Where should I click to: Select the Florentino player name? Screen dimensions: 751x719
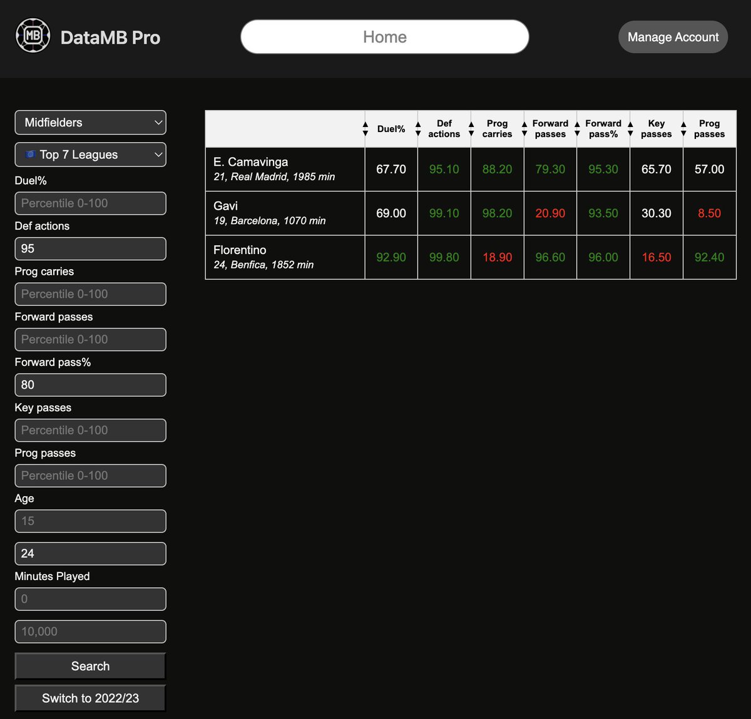click(x=240, y=250)
